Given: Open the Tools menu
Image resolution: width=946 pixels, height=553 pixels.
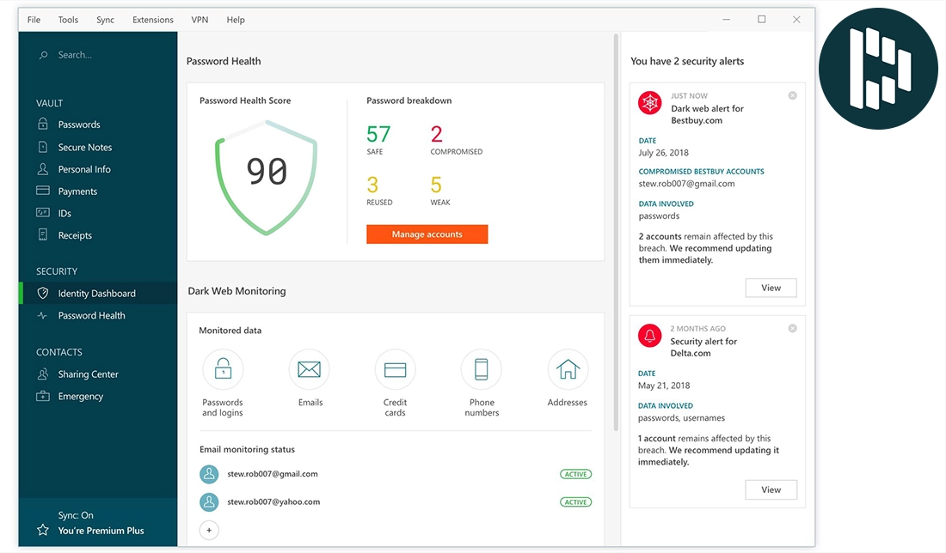Looking at the screenshot, I should pos(67,19).
